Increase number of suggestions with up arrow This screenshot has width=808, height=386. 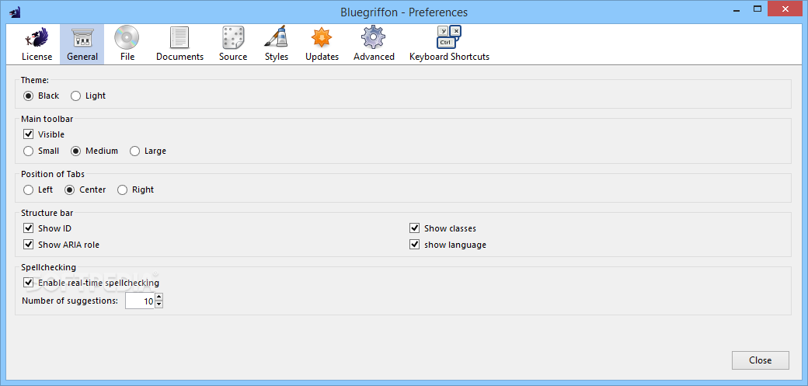tap(158, 297)
